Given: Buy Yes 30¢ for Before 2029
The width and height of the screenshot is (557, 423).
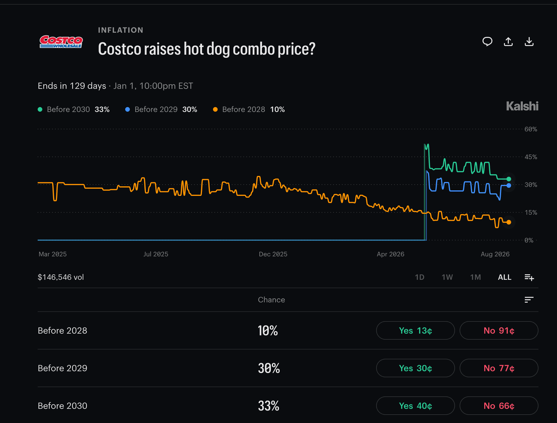Looking at the screenshot, I should click(415, 368).
